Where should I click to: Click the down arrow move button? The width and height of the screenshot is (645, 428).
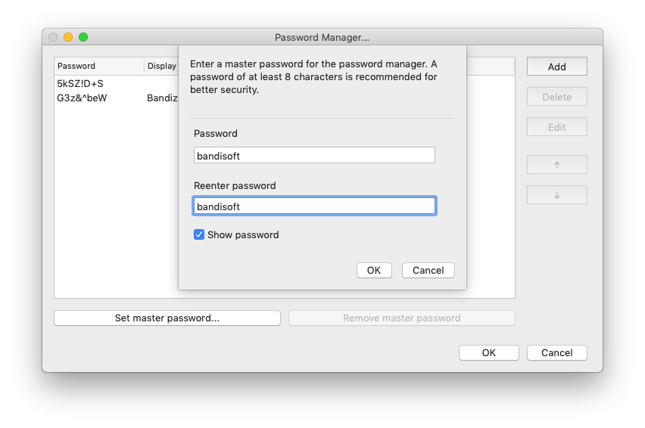pyautogui.click(x=556, y=195)
